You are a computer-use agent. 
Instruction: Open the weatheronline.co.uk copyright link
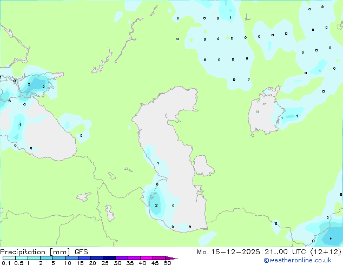point(298,260)
